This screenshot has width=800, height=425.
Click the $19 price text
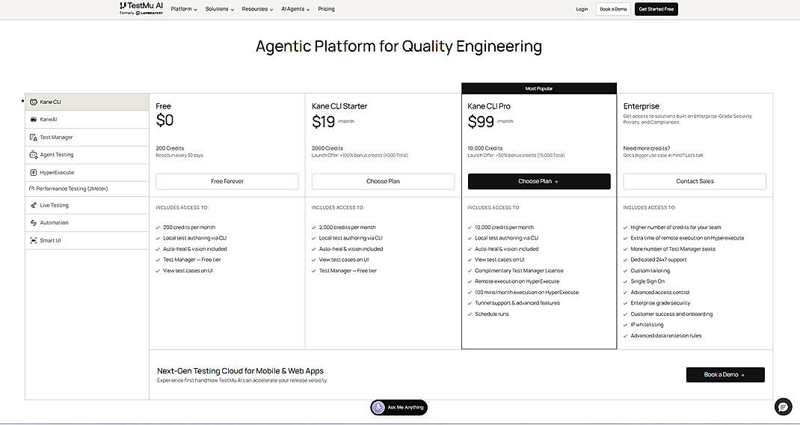[x=324, y=121]
